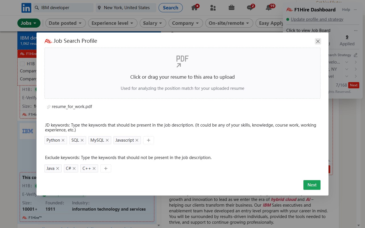Screen dimensions: 365x228
Task: Minimize the F1Hire Dashboard panel
Action: tap(355, 10)
